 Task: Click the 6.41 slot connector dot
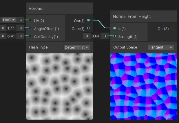point(21,36)
